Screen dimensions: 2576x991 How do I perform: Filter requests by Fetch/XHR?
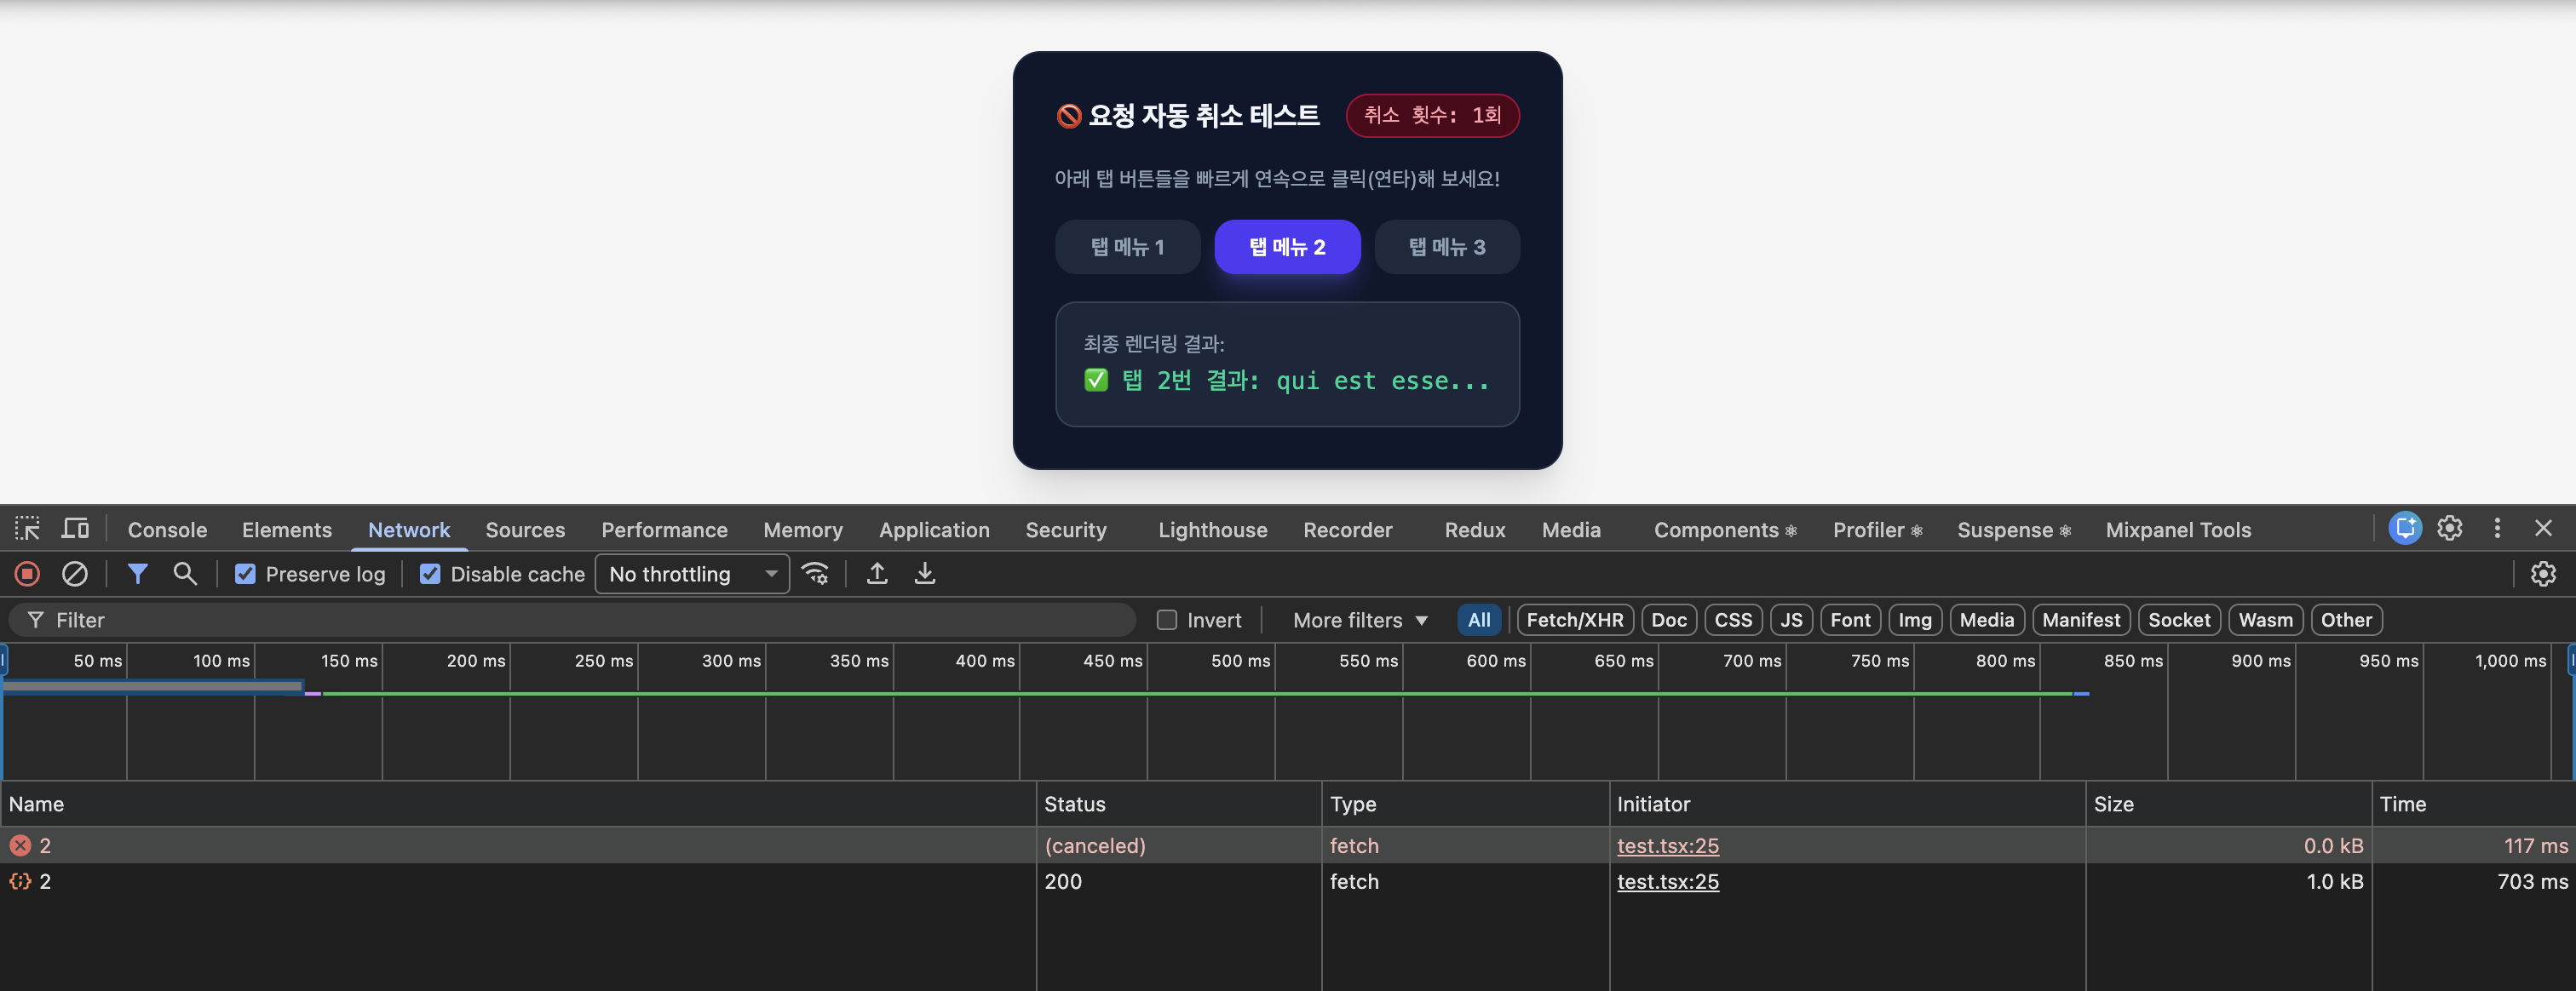(x=1575, y=620)
